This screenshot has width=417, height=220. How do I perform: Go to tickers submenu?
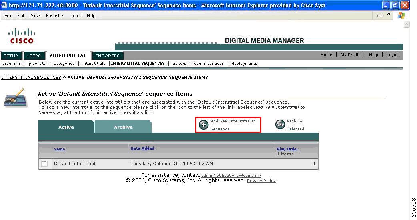tap(179, 64)
